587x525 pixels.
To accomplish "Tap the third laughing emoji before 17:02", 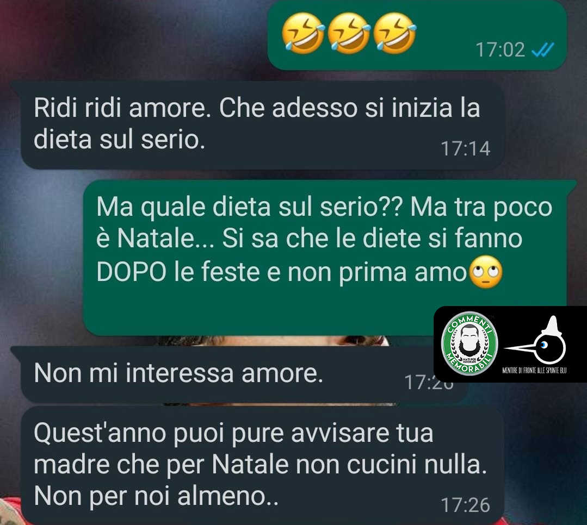I will coord(395,33).
